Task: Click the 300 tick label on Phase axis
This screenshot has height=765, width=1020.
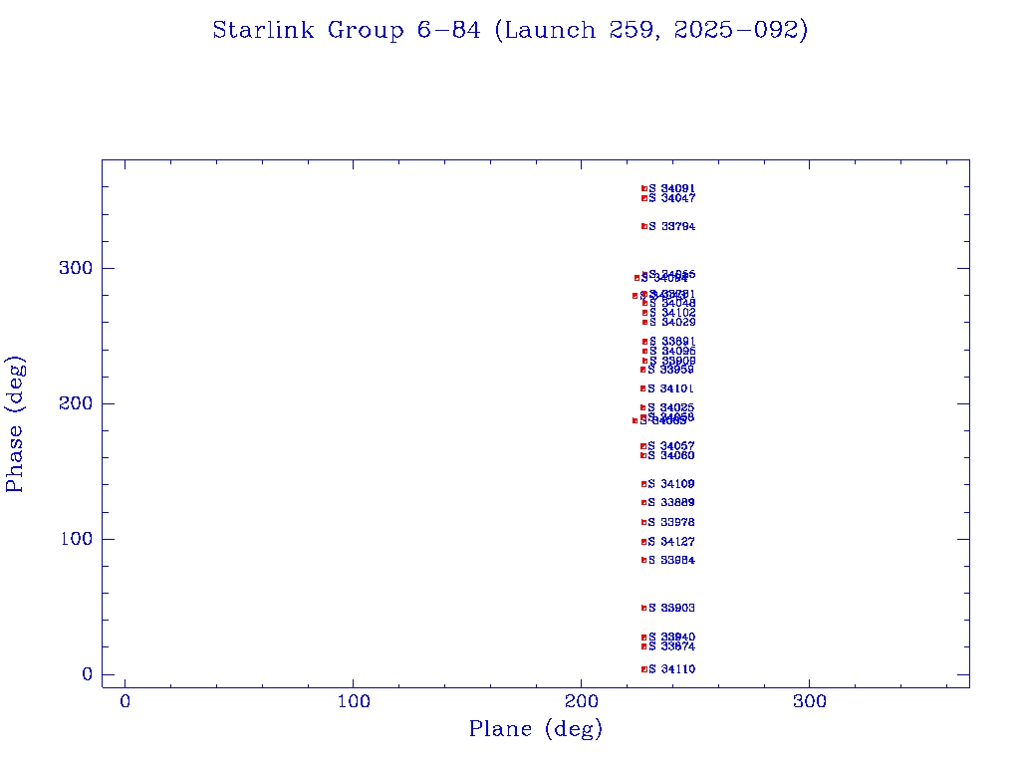Action: (78, 268)
